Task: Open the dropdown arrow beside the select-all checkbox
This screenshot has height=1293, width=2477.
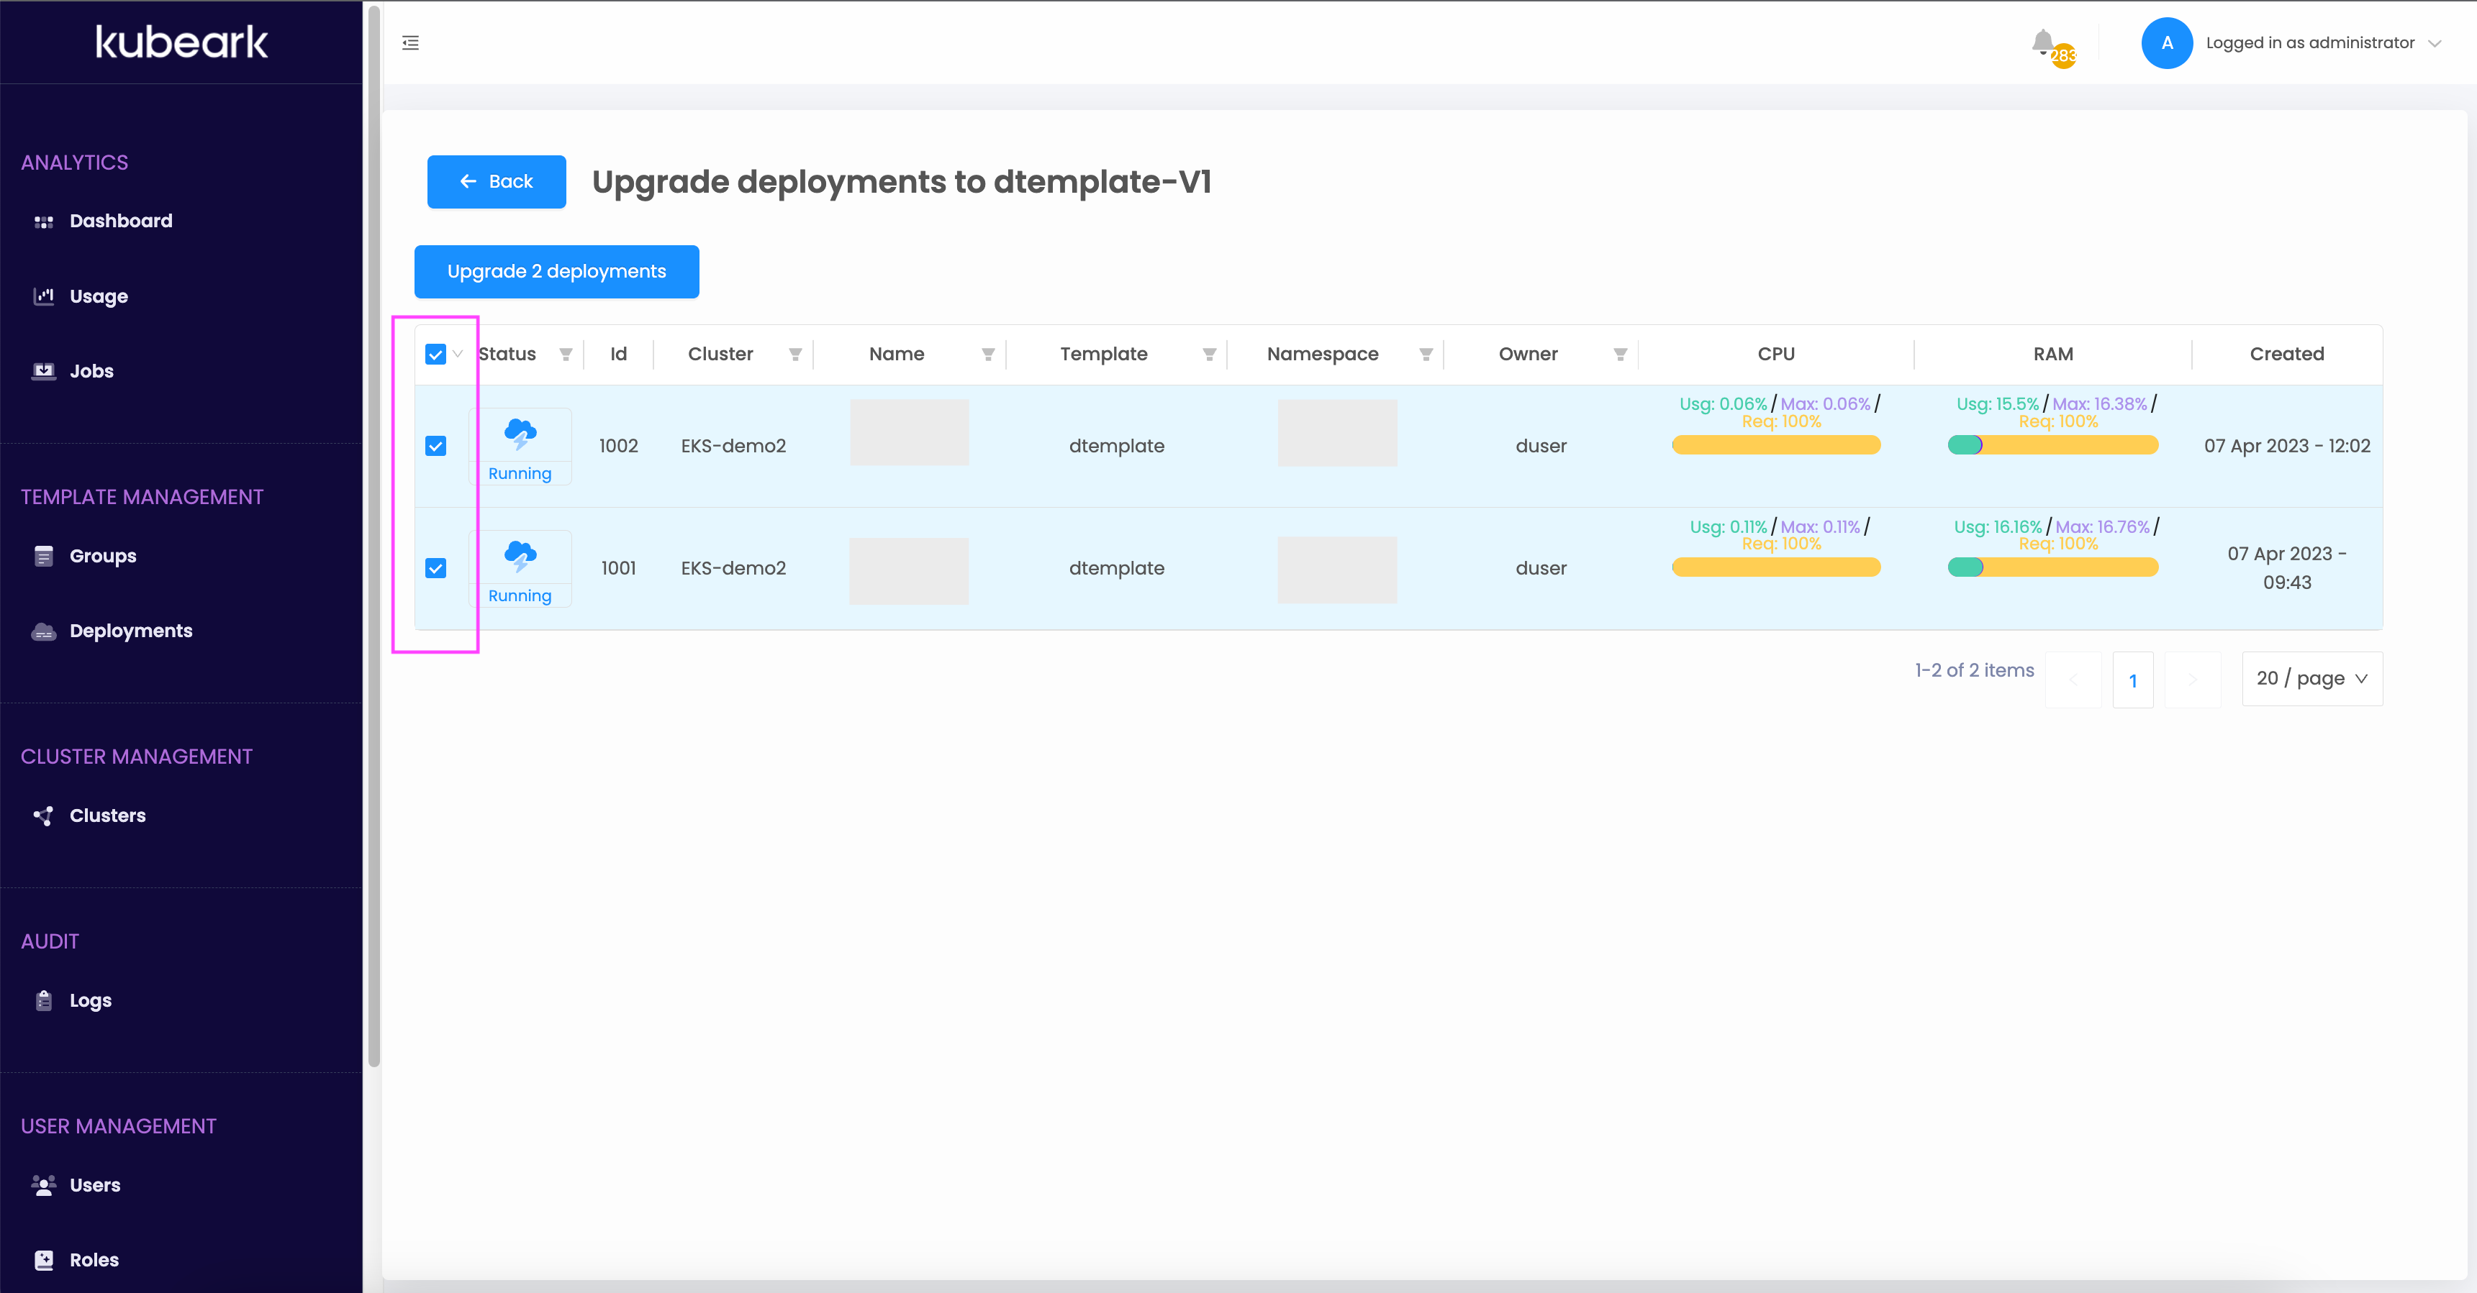Action: (457, 355)
